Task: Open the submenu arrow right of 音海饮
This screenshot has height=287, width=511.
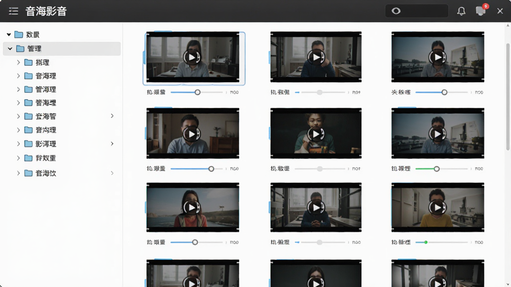Action: pos(112,173)
